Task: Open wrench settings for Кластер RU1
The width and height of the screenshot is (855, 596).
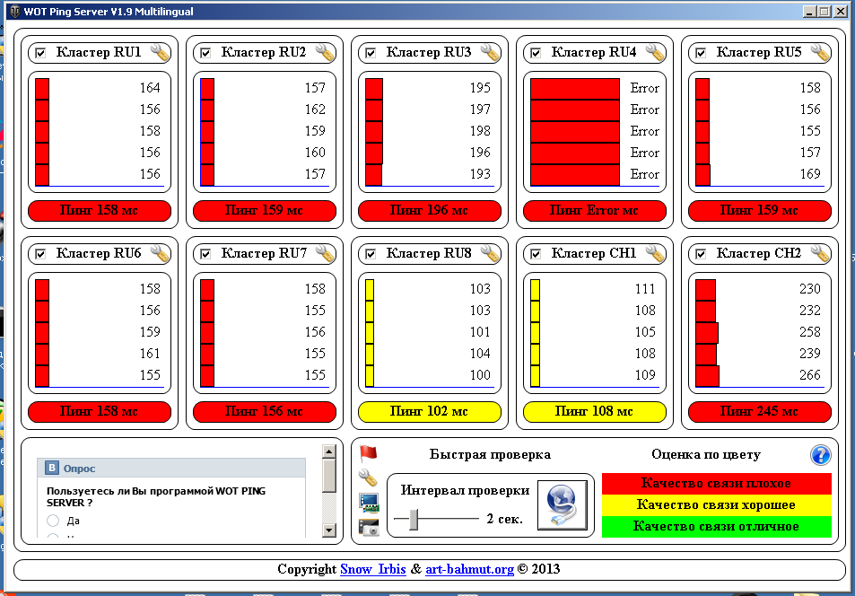Action: coord(161,52)
